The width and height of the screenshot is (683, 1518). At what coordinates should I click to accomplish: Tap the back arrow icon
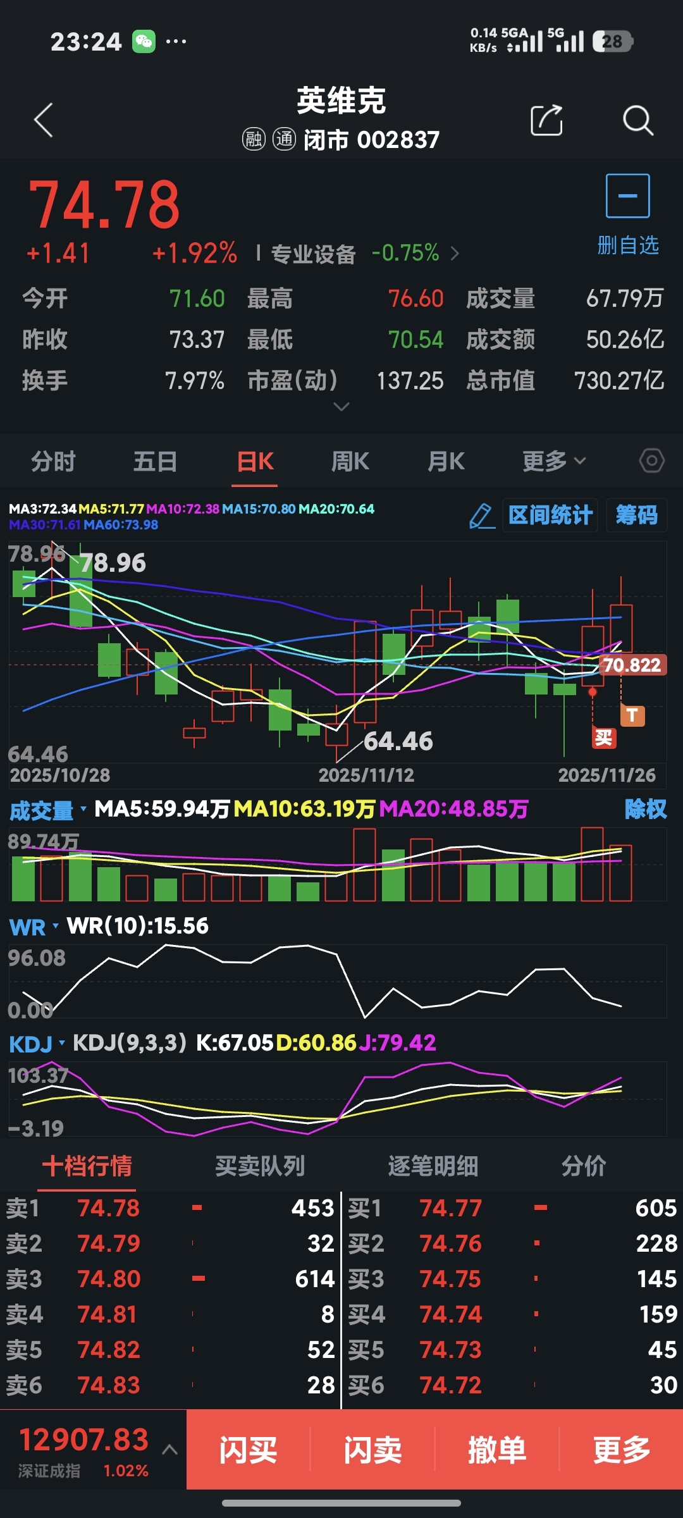(x=43, y=120)
